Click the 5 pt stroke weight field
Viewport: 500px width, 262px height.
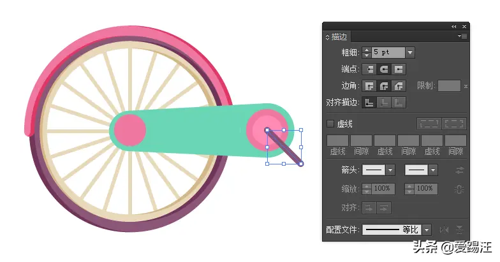pos(388,53)
